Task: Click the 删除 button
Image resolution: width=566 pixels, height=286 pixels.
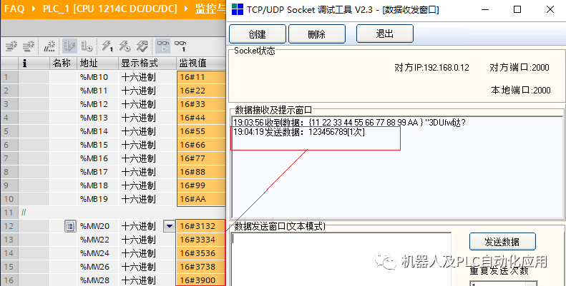Action: coord(316,34)
